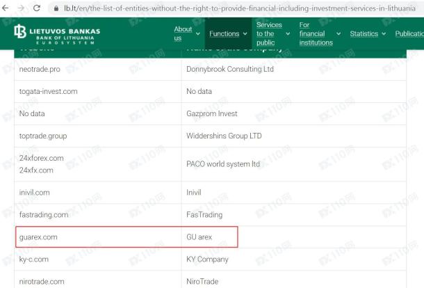The height and width of the screenshot is (288, 424).
Task: Select the Inivil company name cell
Action: pyautogui.click(x=293, y=193)
